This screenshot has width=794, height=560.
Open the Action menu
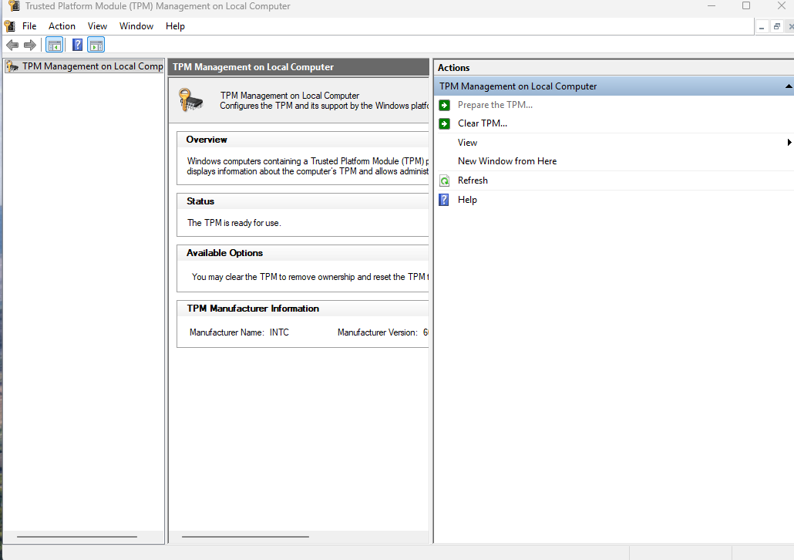pos(62,26)
